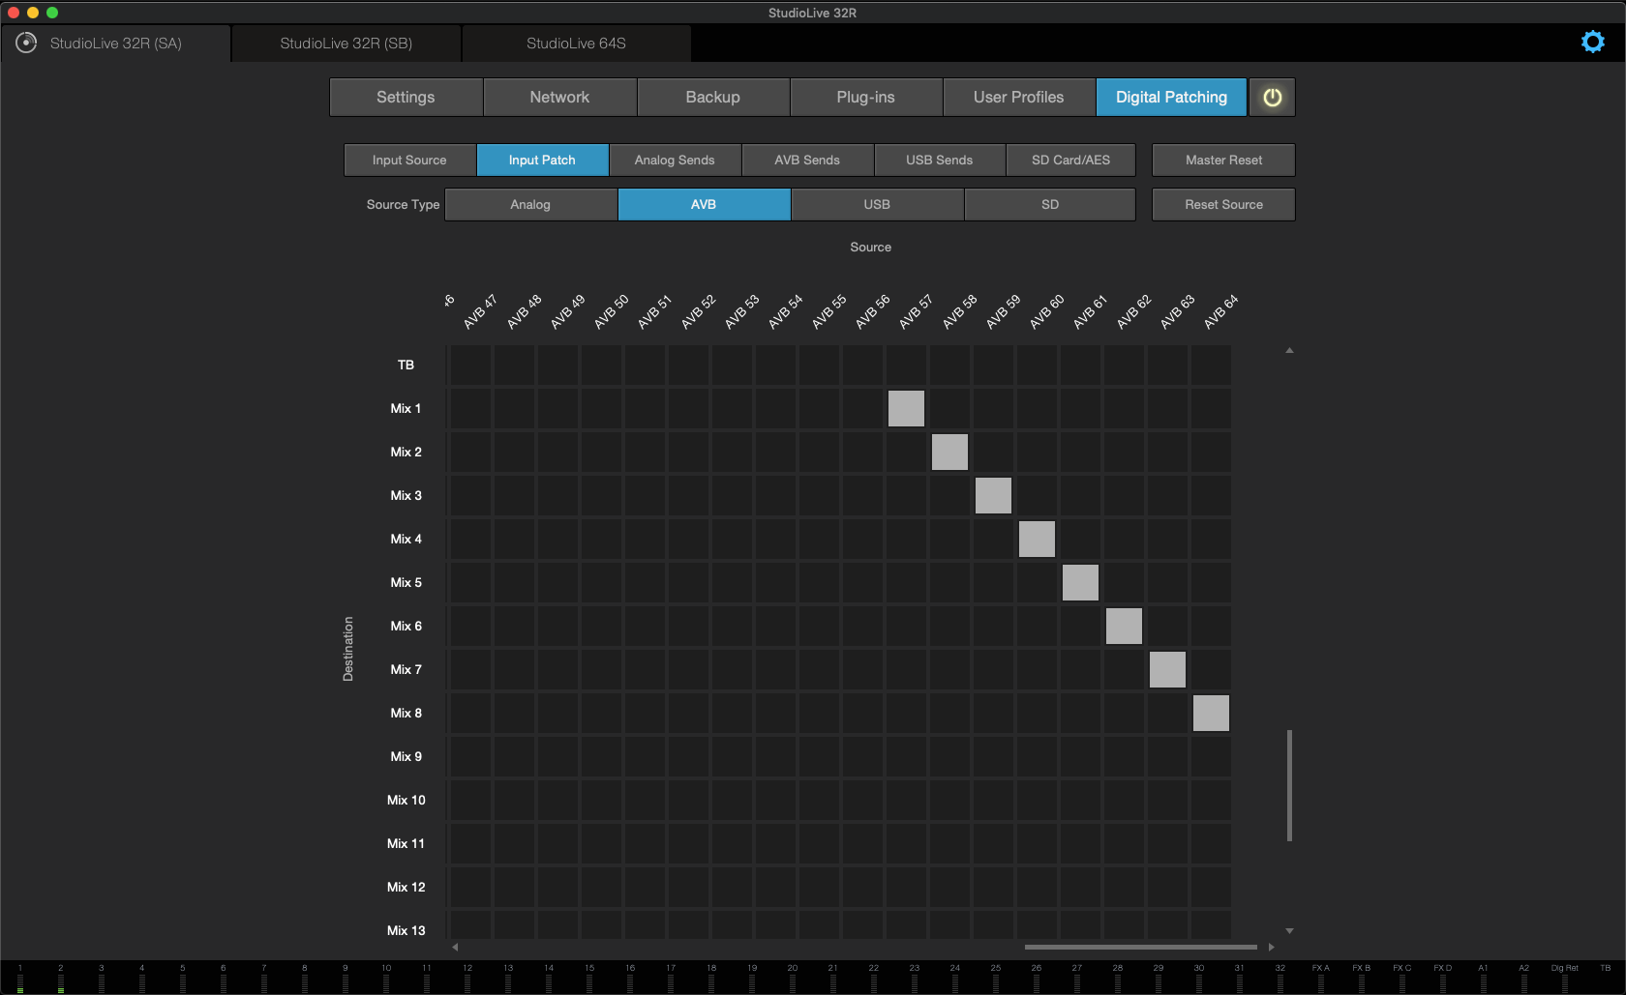Viewport: 1626px width, 995px height.
Task: Click the Mix 13 destination label
Action: [406, 930]
